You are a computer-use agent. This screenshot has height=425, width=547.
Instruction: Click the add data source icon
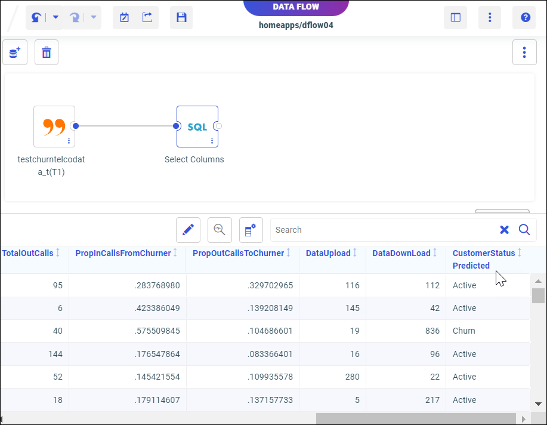pyautogui.click(x=15, y=53)
